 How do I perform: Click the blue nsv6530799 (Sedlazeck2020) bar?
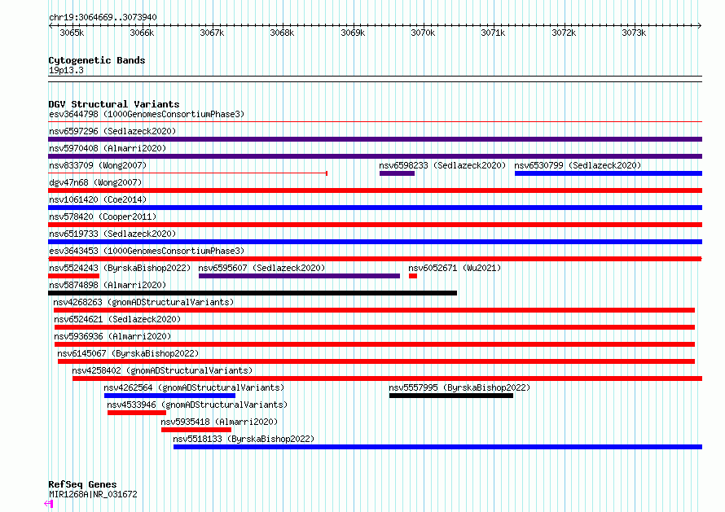(x=608, y=173)
